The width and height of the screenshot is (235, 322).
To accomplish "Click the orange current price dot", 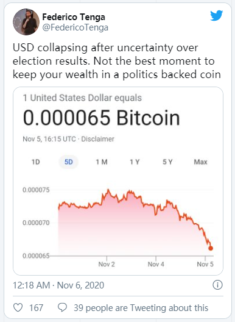I will click(x=211, y=248).
